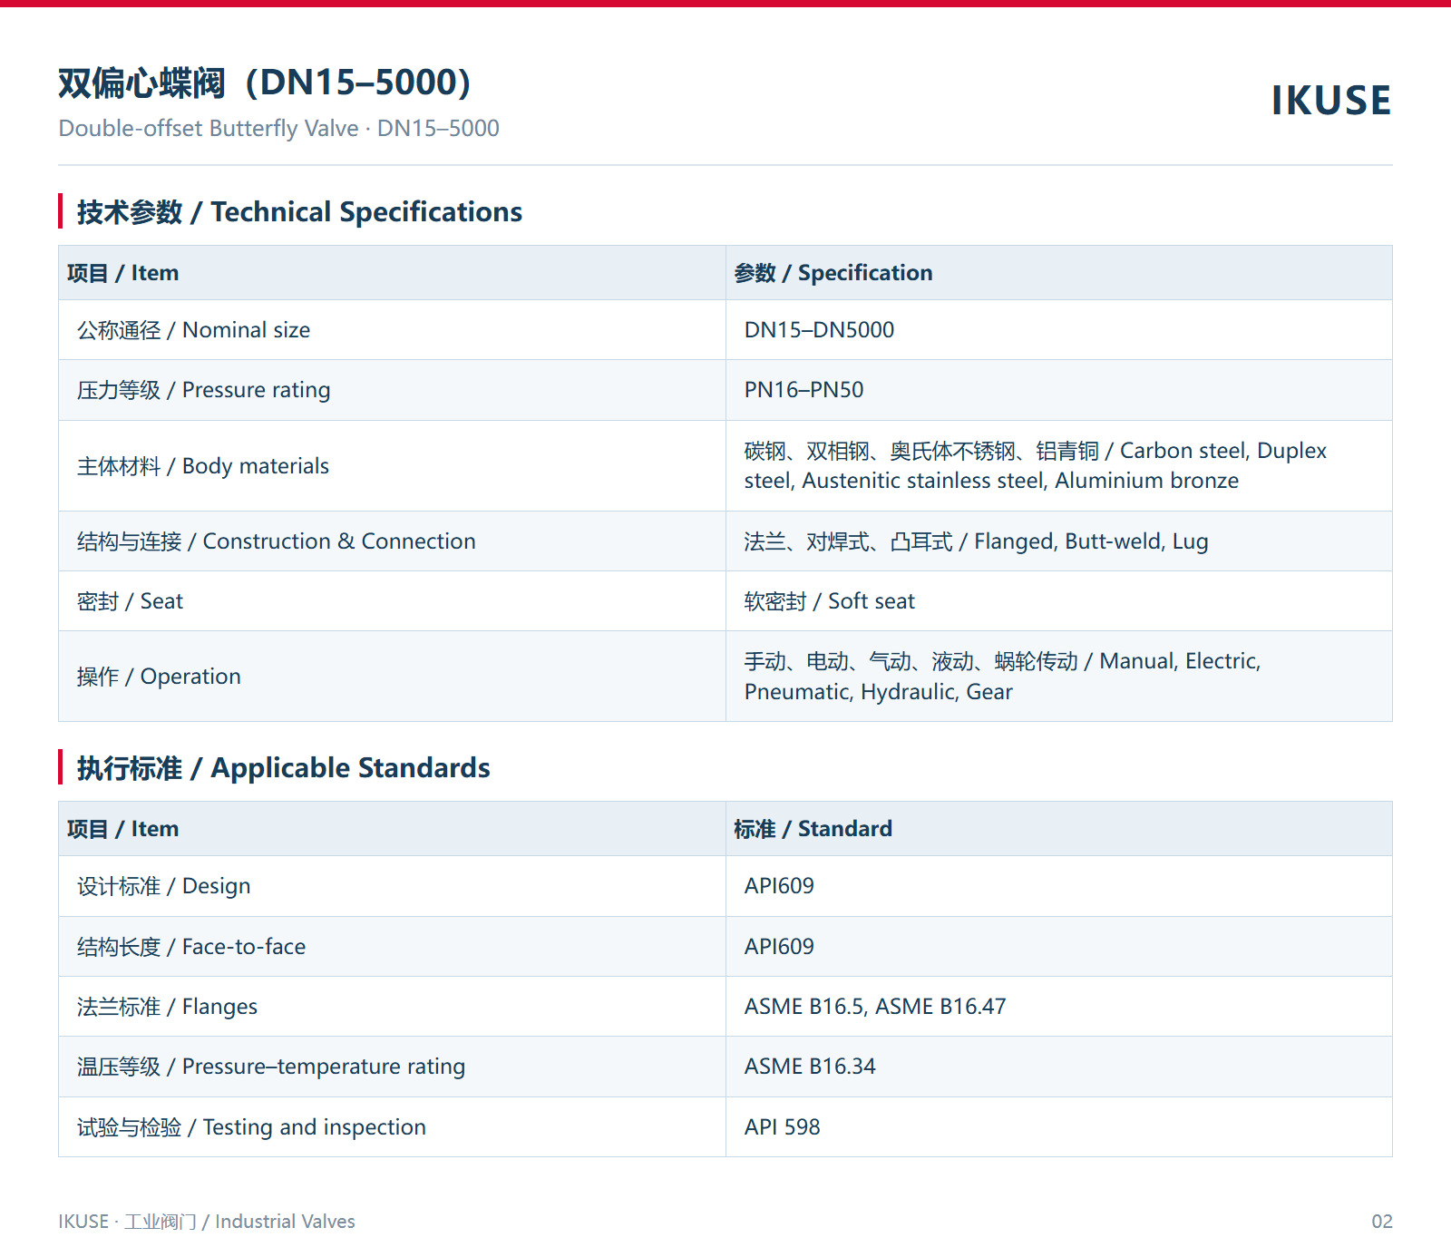Select API609 value in Face-to-face row
Viewport: 1451px width, 1257px height.
779,947
